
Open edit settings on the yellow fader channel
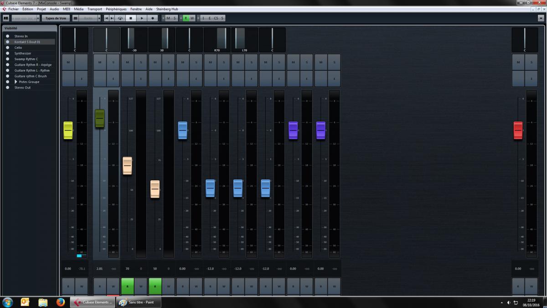click(82, 78)
